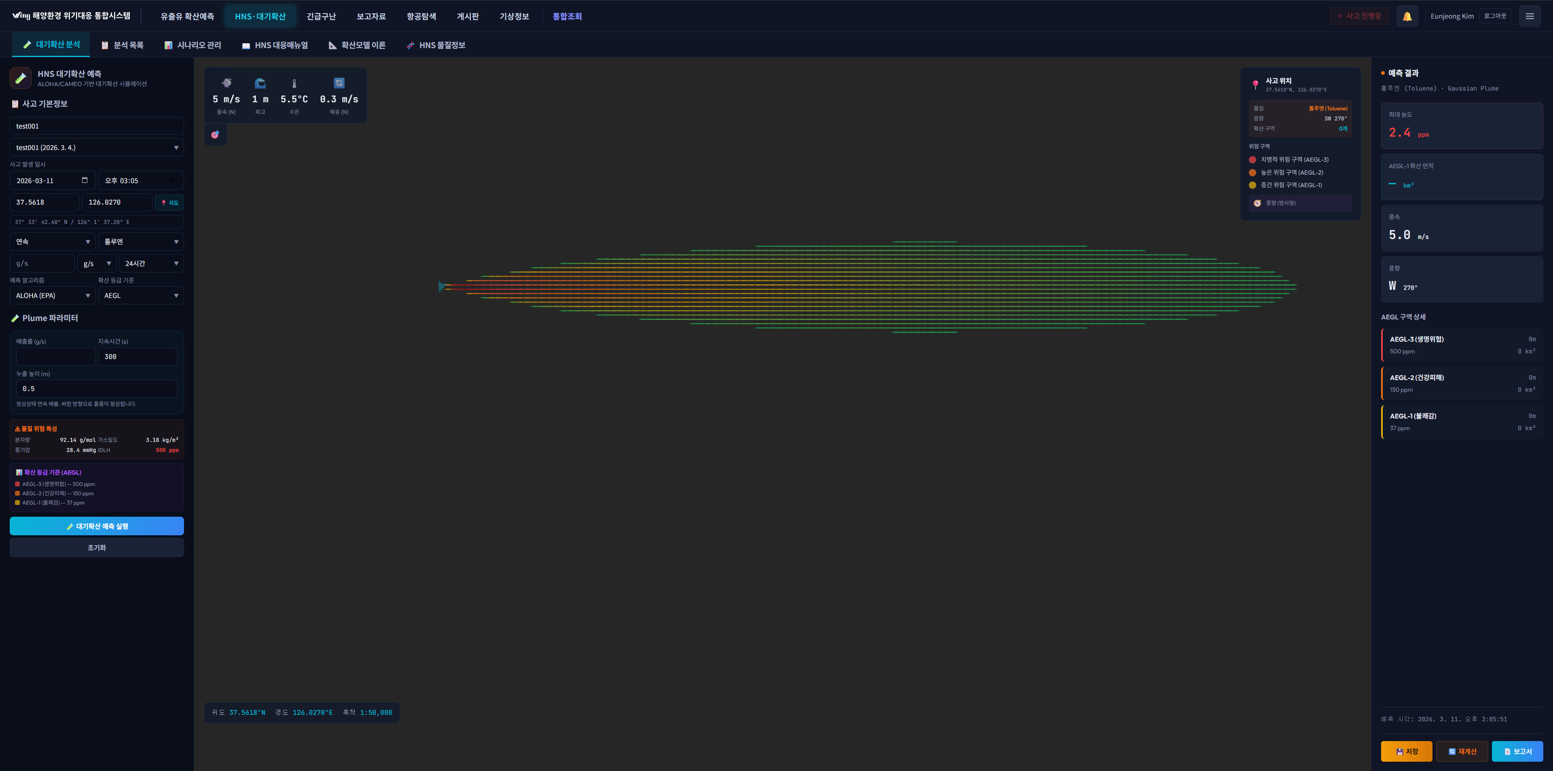The height and width of the screenshot is (771, 1553).
Task: Click the target icon below weather panel
Action: tap(215, 134)
